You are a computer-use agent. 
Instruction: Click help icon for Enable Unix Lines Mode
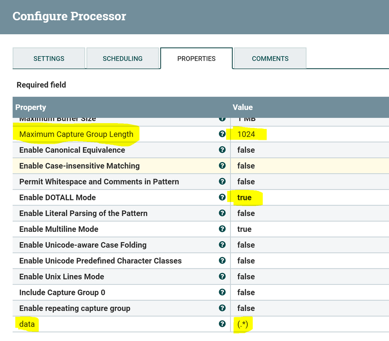point(222,276)
